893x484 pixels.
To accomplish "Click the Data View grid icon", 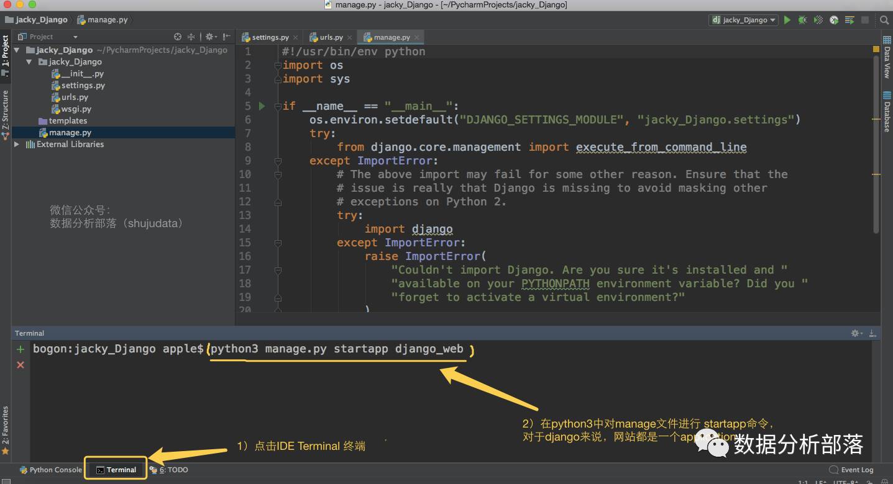I will 887,40.
